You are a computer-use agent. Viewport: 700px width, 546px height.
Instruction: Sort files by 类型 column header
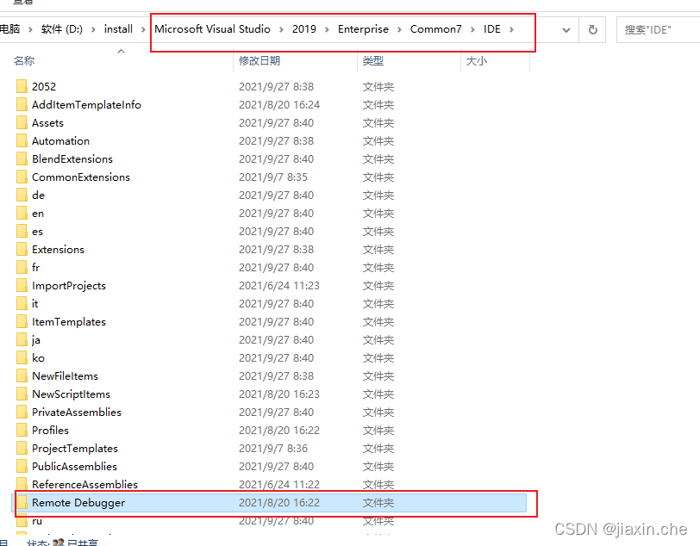pos(372,60)
